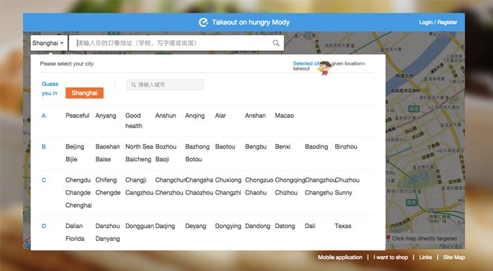Select the city Bengbu
The width and height of the screenshot is (493, 271).
coord(256,146)
